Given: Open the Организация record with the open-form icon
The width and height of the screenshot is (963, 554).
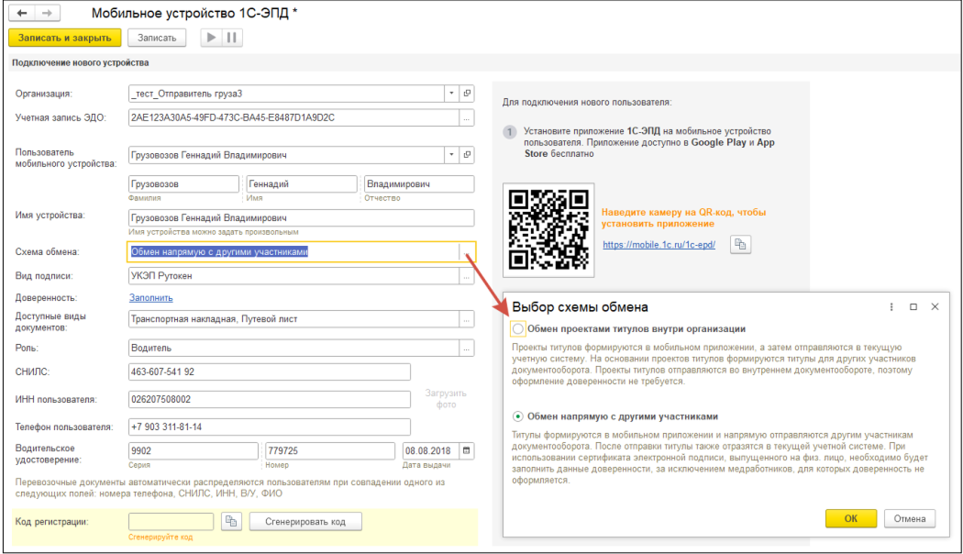Looking at the screenshot, I should [x=467, y=94].
